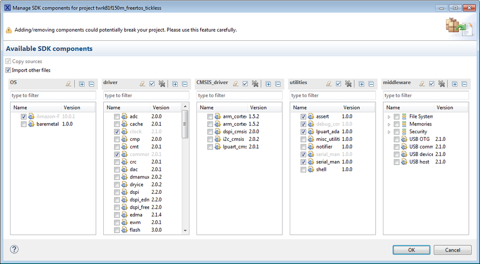Expand the Memories tree node
This screenshot has width=480, height=264.
coord(389,125)
